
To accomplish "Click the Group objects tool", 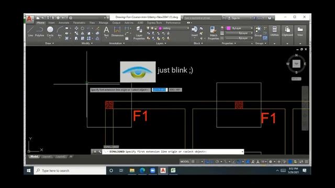I will (258, 31).
